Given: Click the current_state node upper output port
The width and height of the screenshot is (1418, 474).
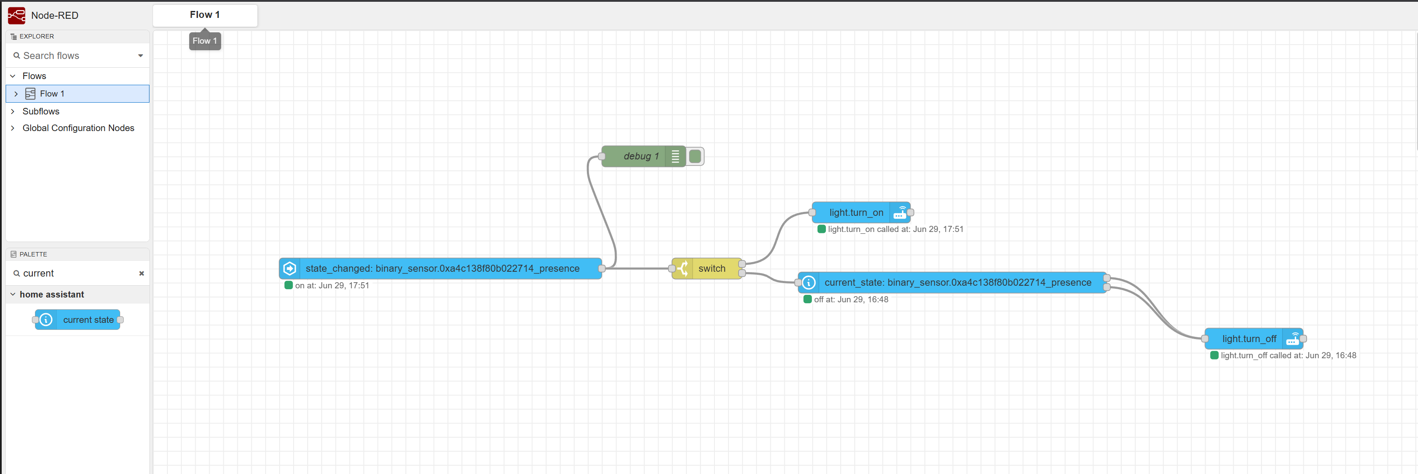Looking at the screenshot, I should coord(1107,278).
